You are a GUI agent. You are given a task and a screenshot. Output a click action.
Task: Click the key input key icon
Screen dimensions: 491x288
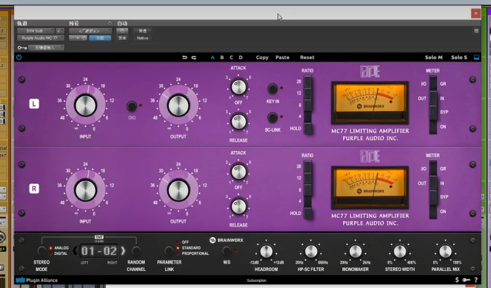click(x=22, y=48)
